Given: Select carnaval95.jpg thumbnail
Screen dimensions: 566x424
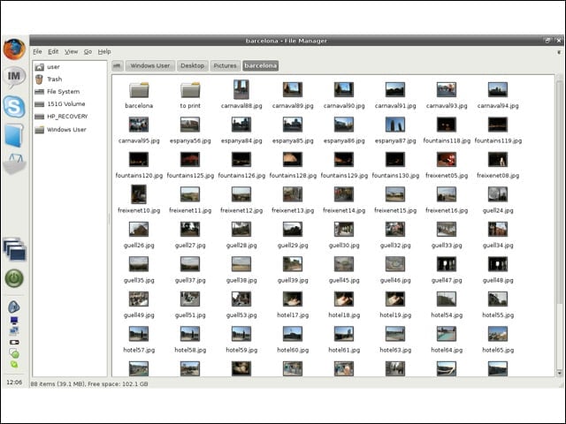Looking at the screenshot, I should coord(139,125).
